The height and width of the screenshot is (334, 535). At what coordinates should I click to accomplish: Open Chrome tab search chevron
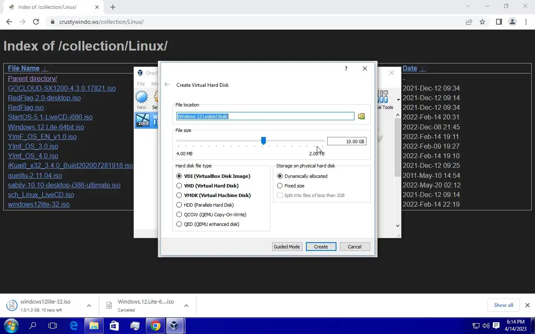(468, 6)
